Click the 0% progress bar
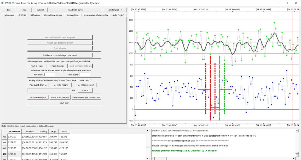This screenshot has width=301, height=160. 49,91
